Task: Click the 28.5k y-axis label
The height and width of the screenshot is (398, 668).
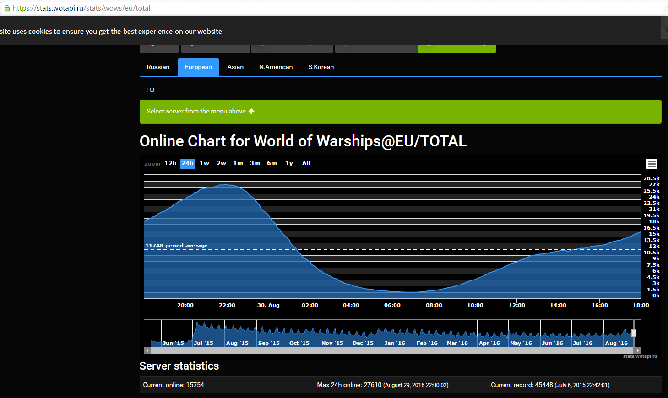Action: point(652,178)
